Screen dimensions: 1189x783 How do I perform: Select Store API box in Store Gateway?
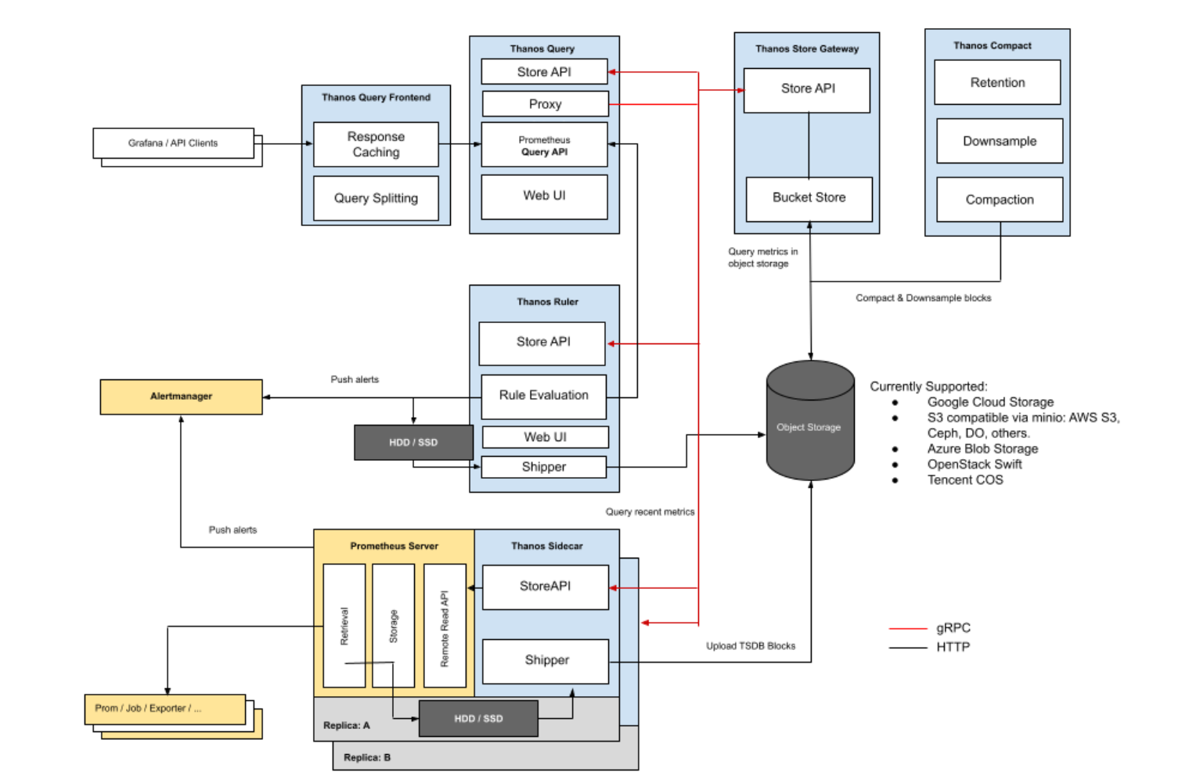point(807,90)
